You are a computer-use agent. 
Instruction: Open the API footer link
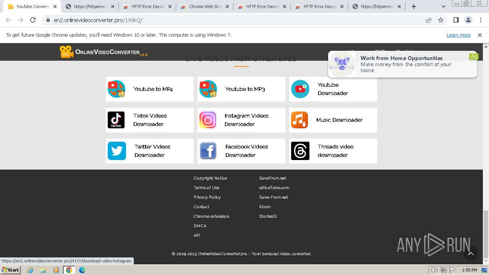[197, 235]
